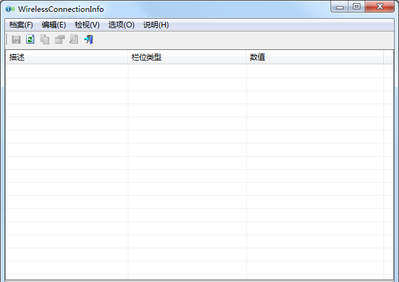Viewport: 399px width, 282px height.
Task: Maximize the WirelessConnectionInfo window
Action: [x=357, y=7]
